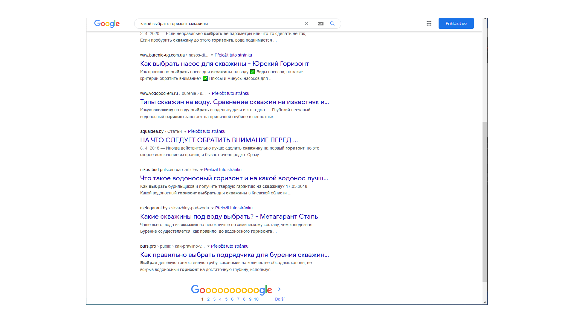Expand dropdown arrow next to vodopod-em.ru

pyautogui.click(x=209, y=94)
